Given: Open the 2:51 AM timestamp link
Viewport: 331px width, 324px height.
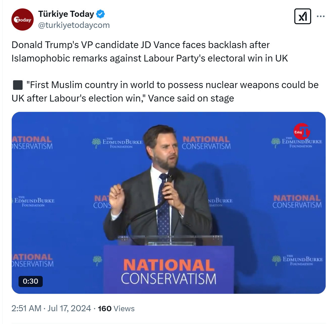Looking at the screenshot, I should 26,309.
